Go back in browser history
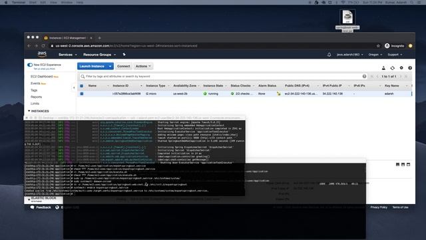This screenshot has height=240, width=426. [29, 46]
